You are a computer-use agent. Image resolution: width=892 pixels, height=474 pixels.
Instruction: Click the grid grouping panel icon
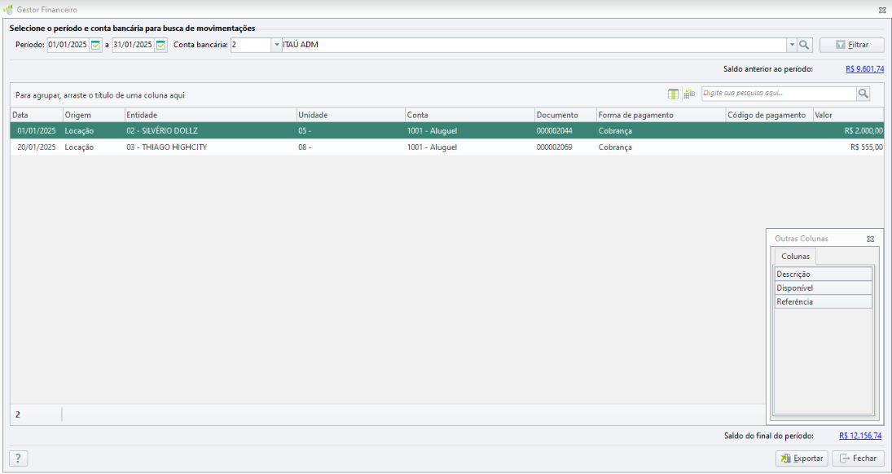(x=689, y=94)
